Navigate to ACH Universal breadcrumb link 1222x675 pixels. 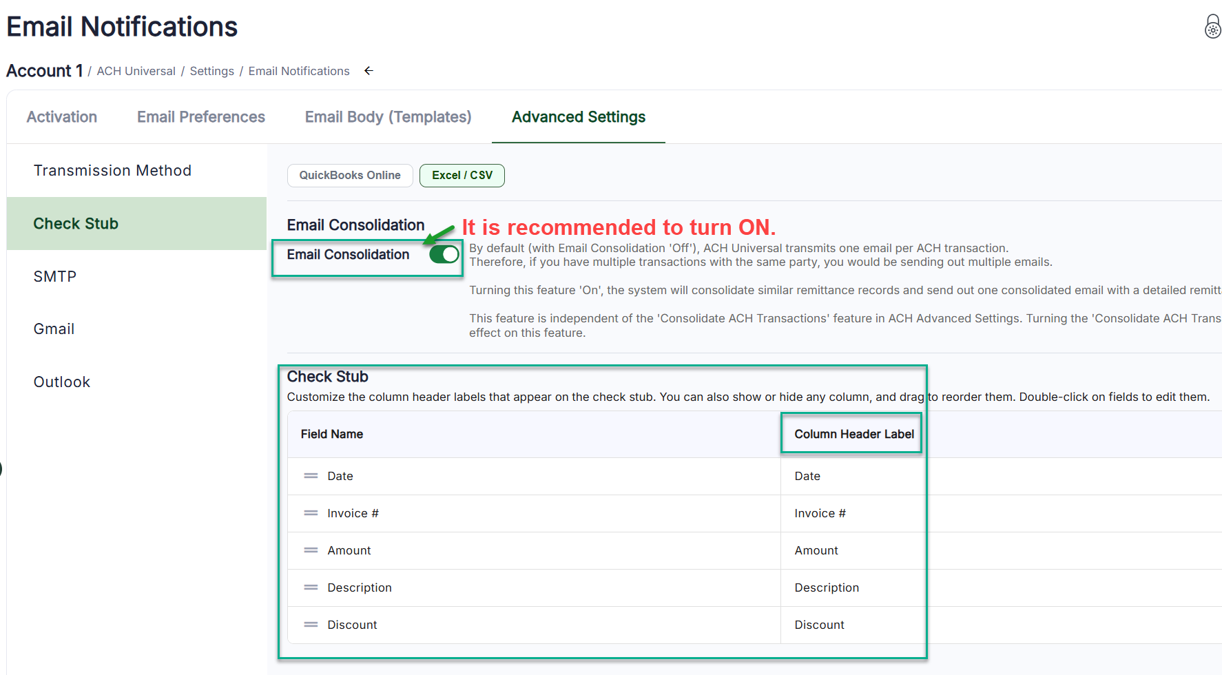pyautogui.click(x=136, y=72)
